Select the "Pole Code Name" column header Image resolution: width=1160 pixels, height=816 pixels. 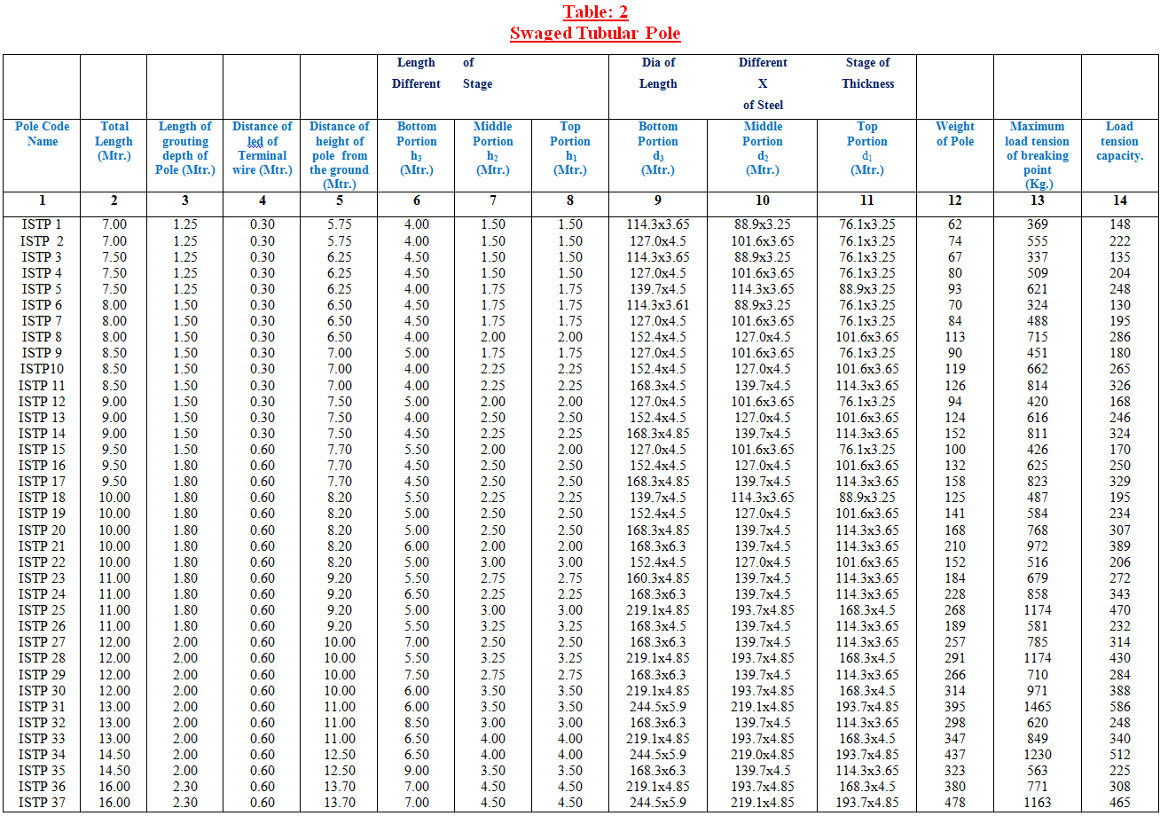point(42,134)
